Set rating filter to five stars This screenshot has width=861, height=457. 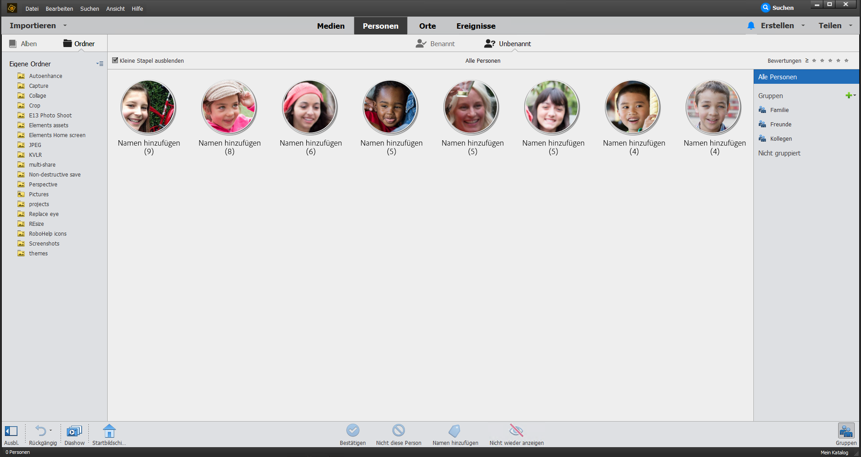tap(846, 60)
